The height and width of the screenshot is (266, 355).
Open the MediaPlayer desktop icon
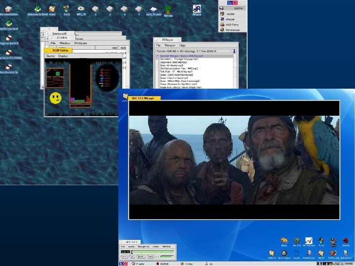click(x=309, y=254)
